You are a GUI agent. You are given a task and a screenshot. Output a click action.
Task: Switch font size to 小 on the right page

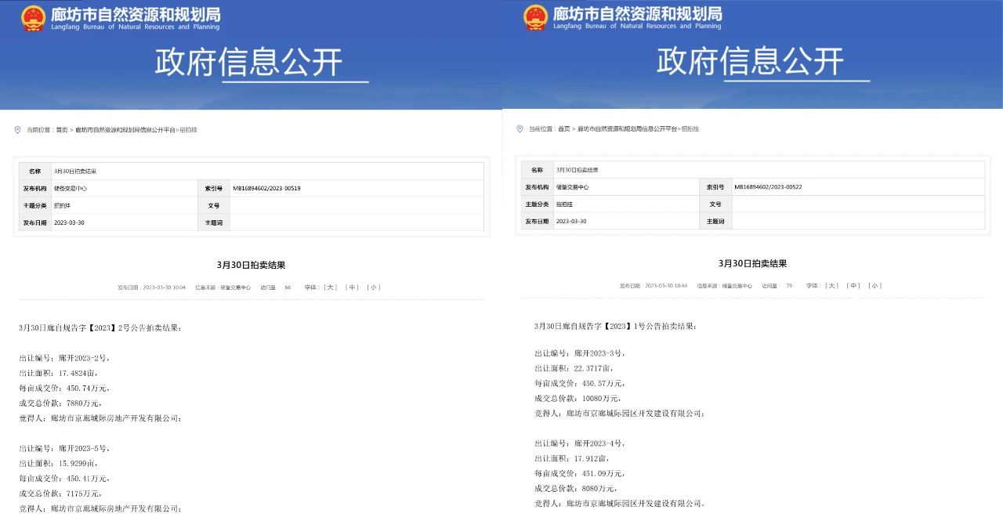point(875,286)
